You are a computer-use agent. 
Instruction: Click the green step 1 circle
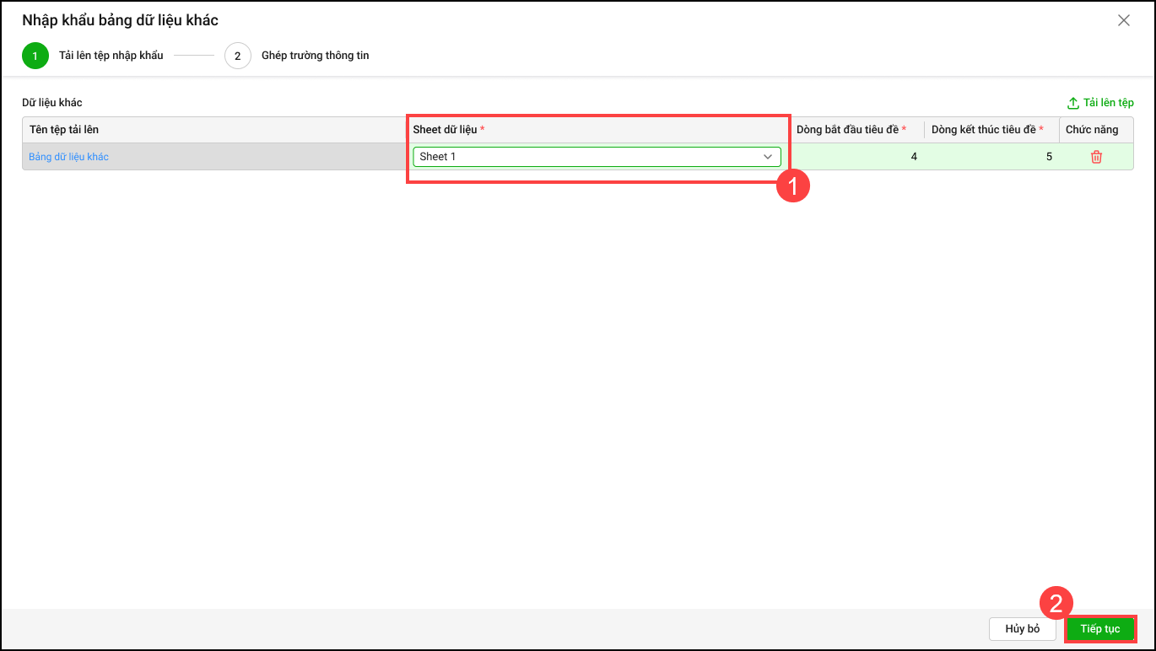pos(35,56)
